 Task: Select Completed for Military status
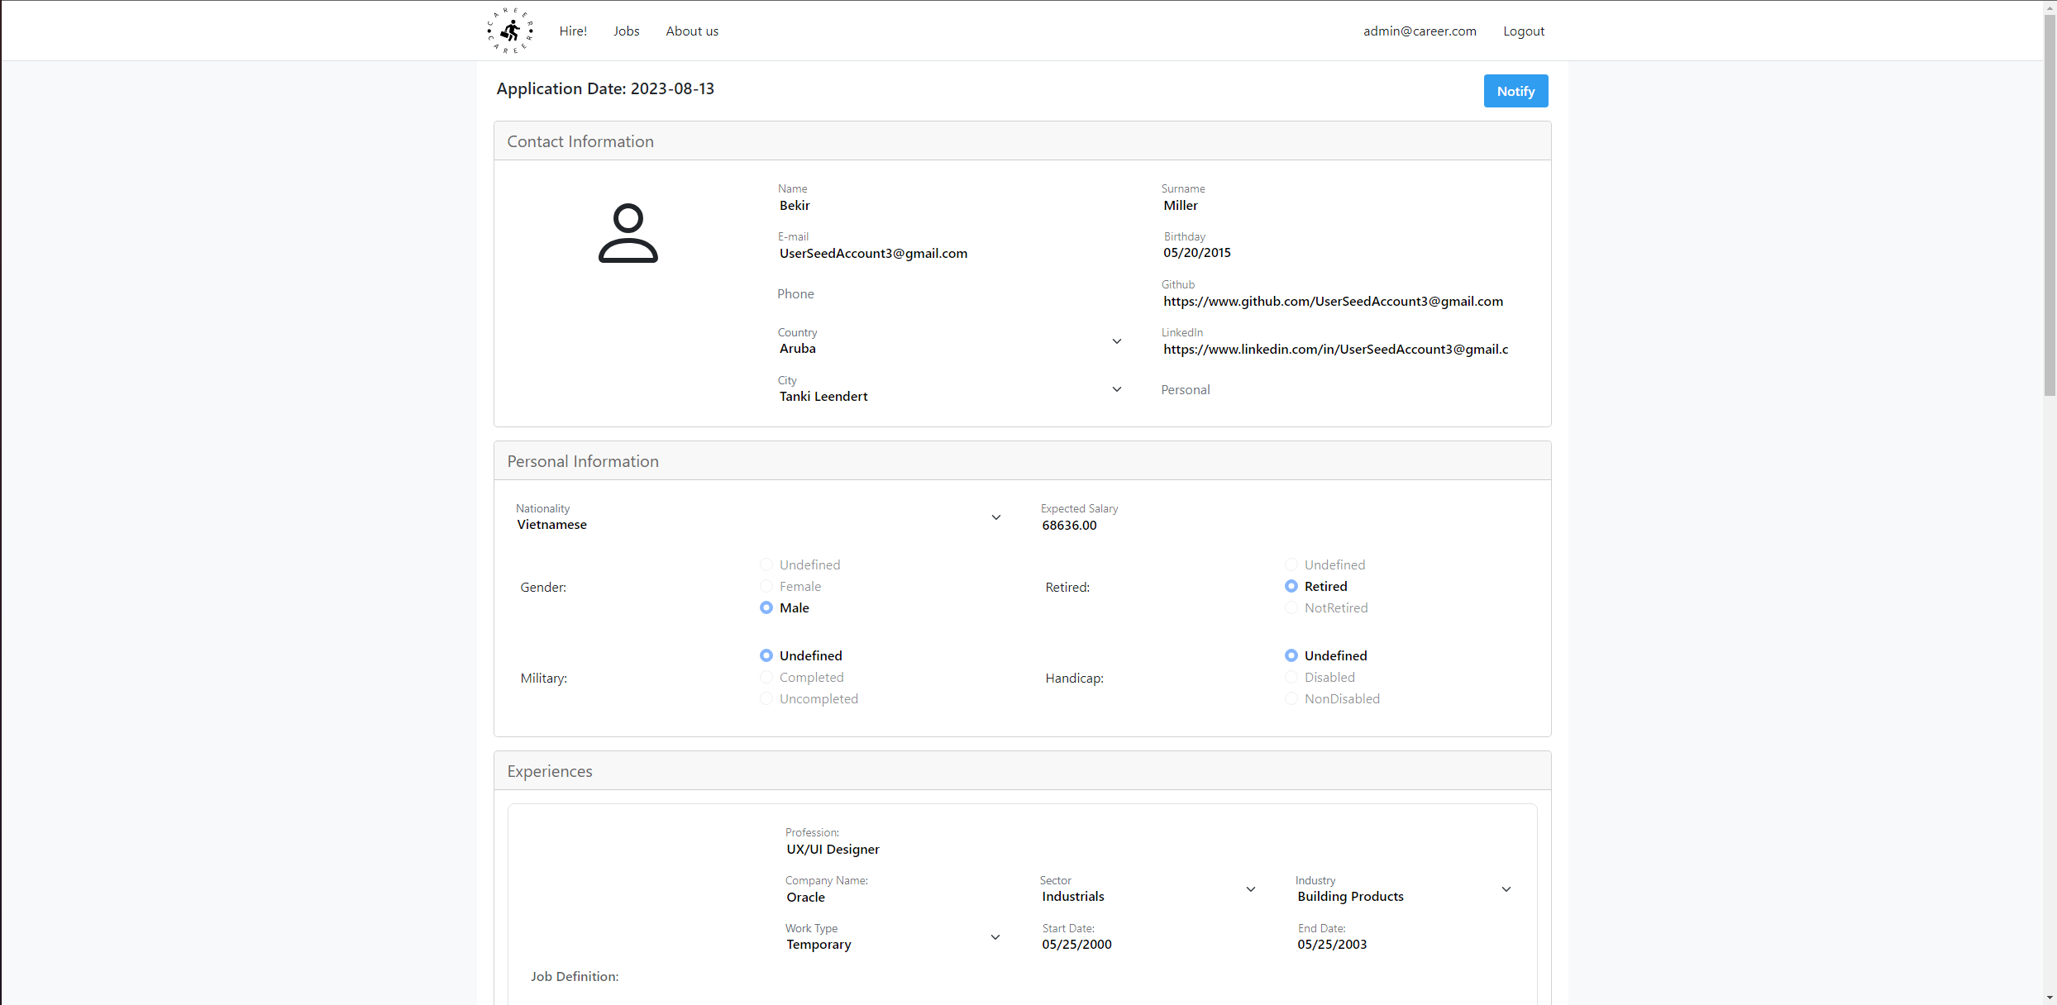coord(766,677)
